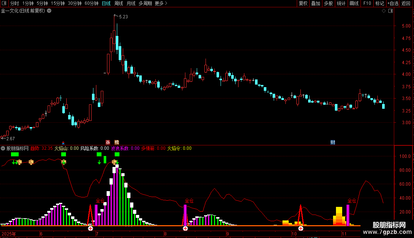Toggle the side panel icon at chart top-right

pyautogui.click(x=391, y=11)
